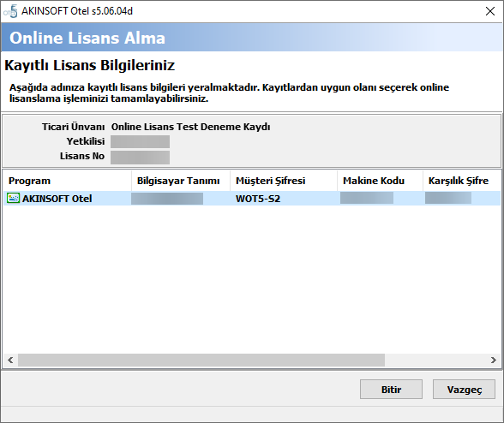Click the AKINSOFT Otel program row icon

click(13, 198)
